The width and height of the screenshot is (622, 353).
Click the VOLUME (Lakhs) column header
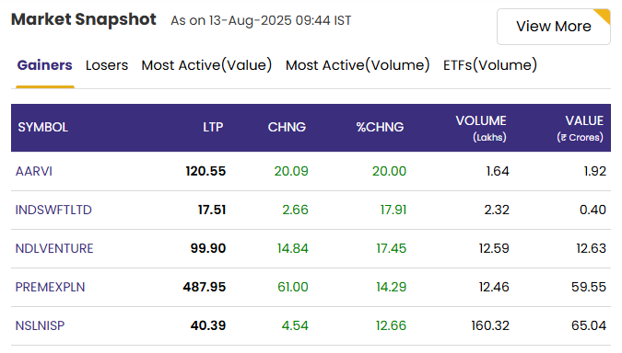pos(481,128)
